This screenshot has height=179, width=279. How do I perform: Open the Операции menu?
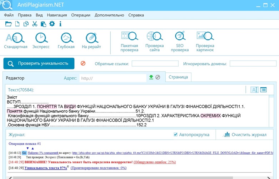point(81,15)
